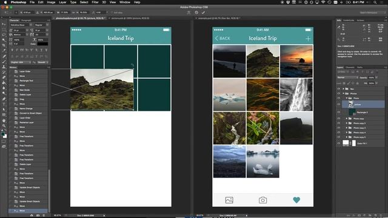
Task: Open the Window menu
Action: [125, 2]
